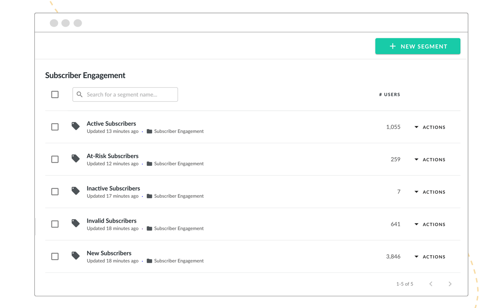Click the tag icon for Inactive Subscribers
The image size is (504, 308).
click(x=75, y=191)
